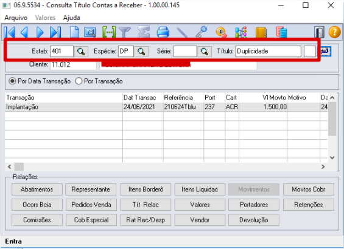Image resolution: width=344 pixels, height=249 pixels.
Task: Click the blue return arrow confirm icon
Action: click(326, 52)
